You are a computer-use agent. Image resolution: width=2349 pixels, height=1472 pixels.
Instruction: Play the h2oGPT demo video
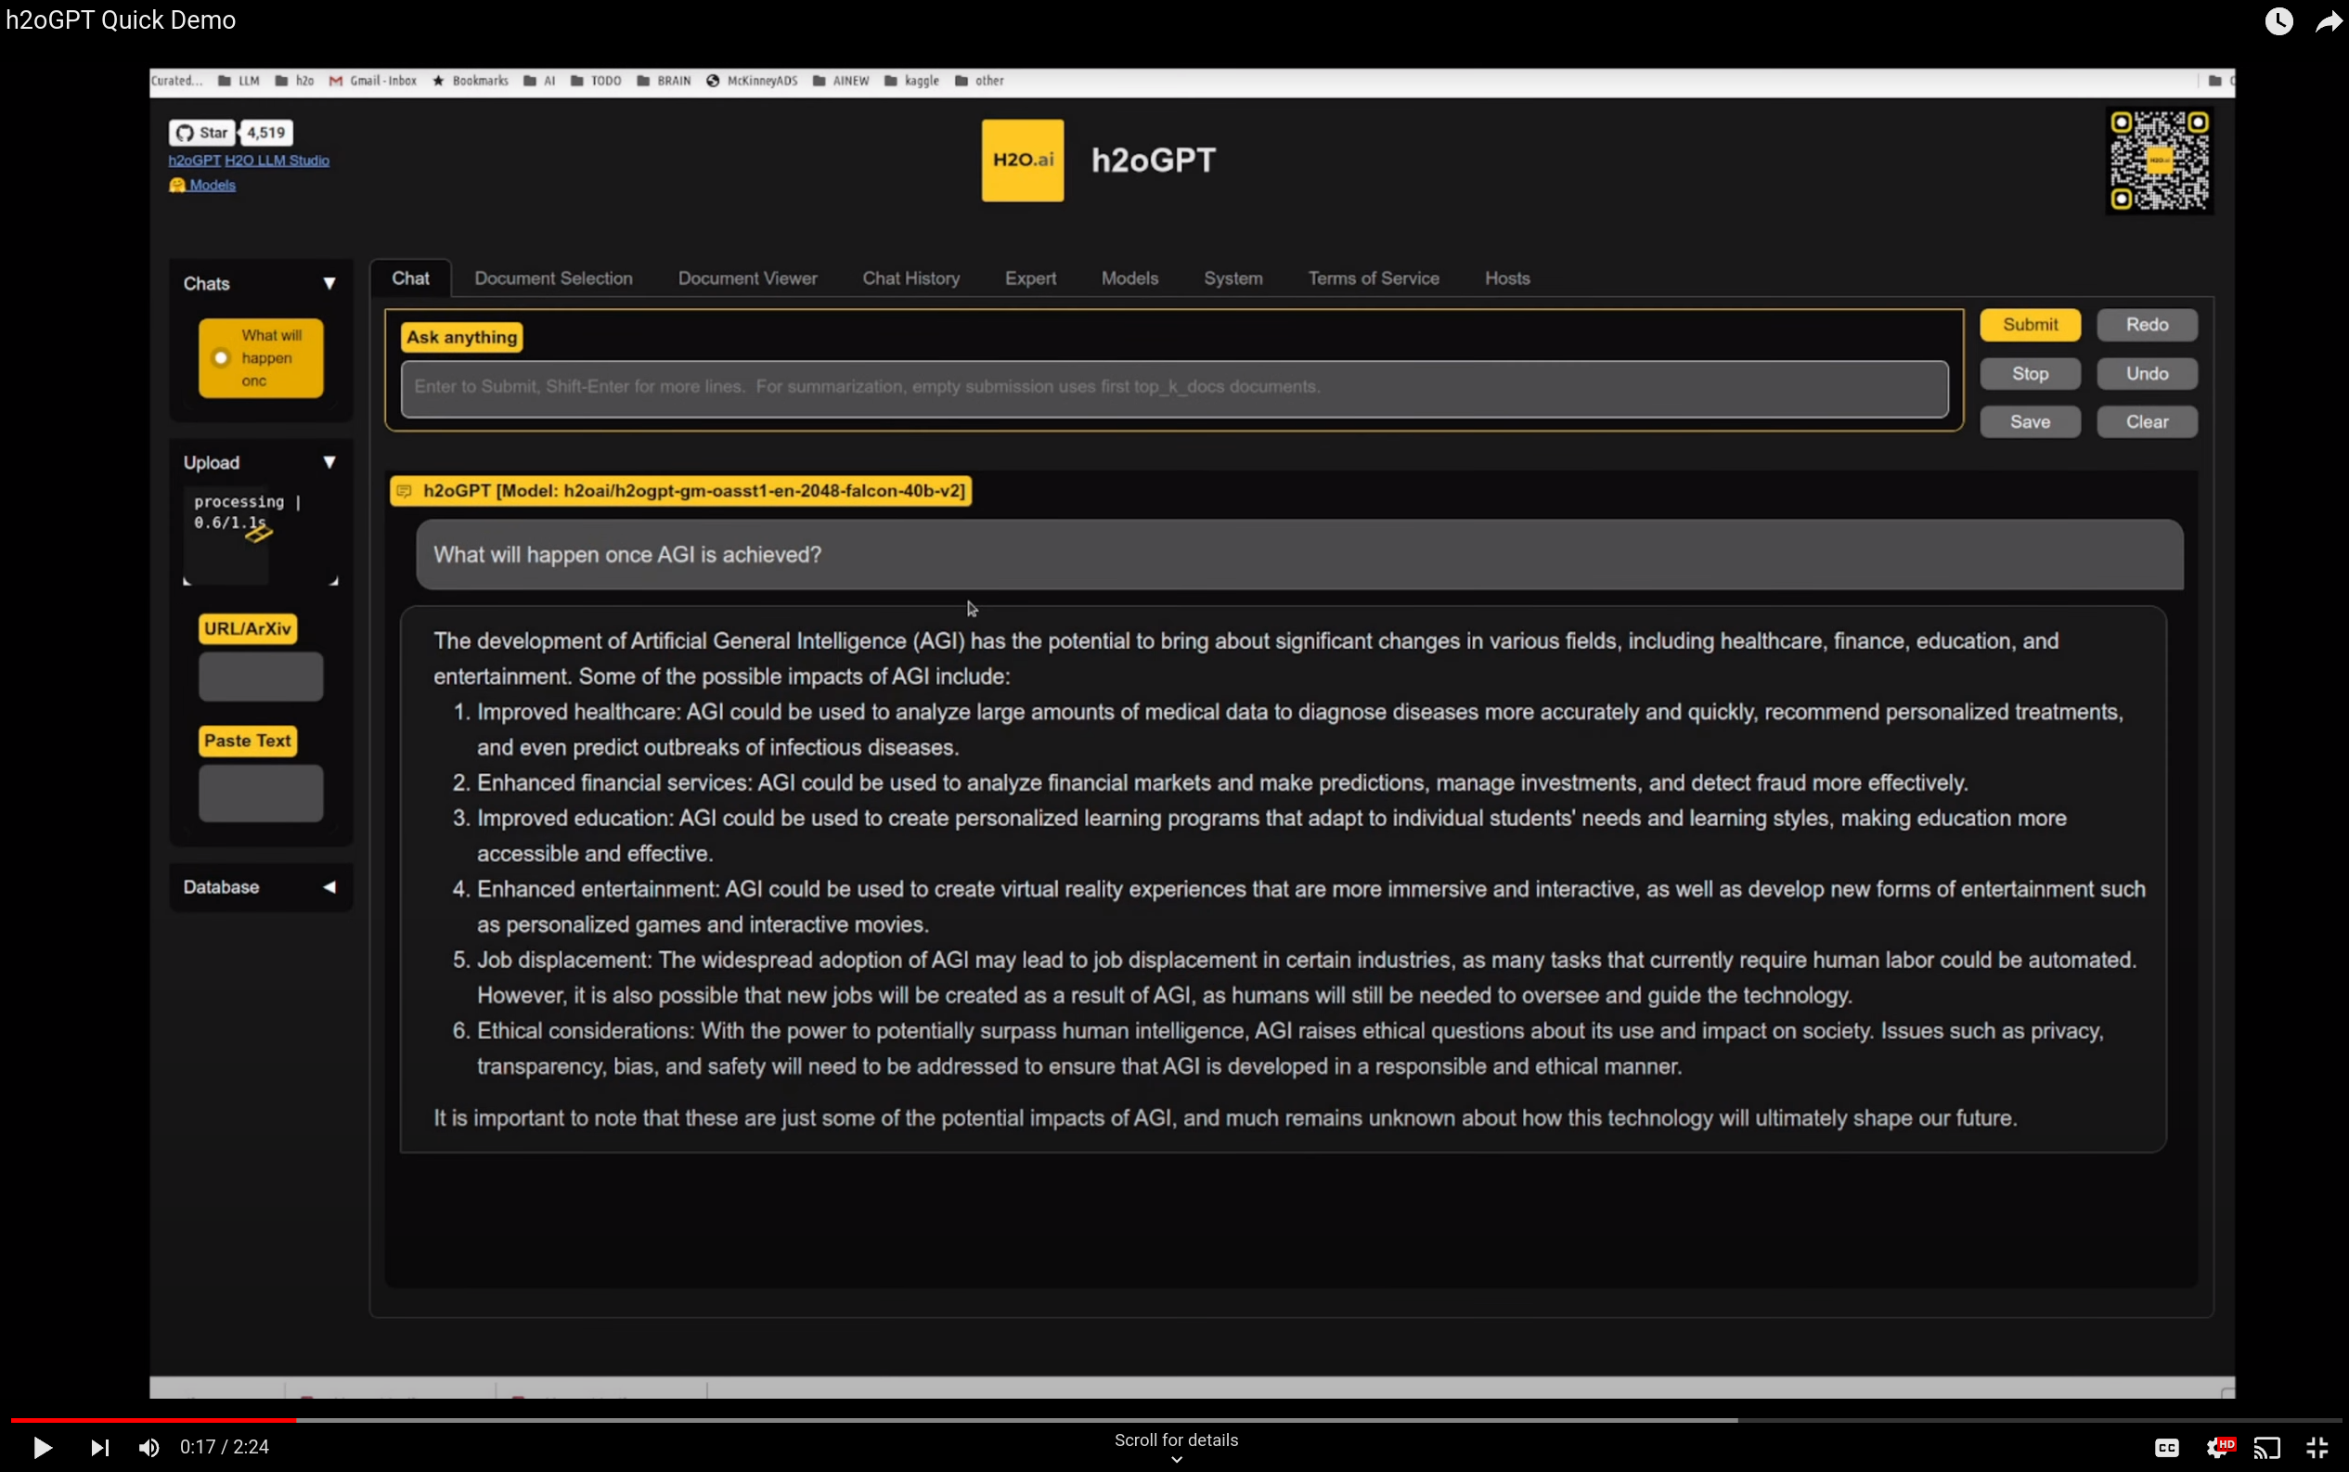pos(41,1448)
